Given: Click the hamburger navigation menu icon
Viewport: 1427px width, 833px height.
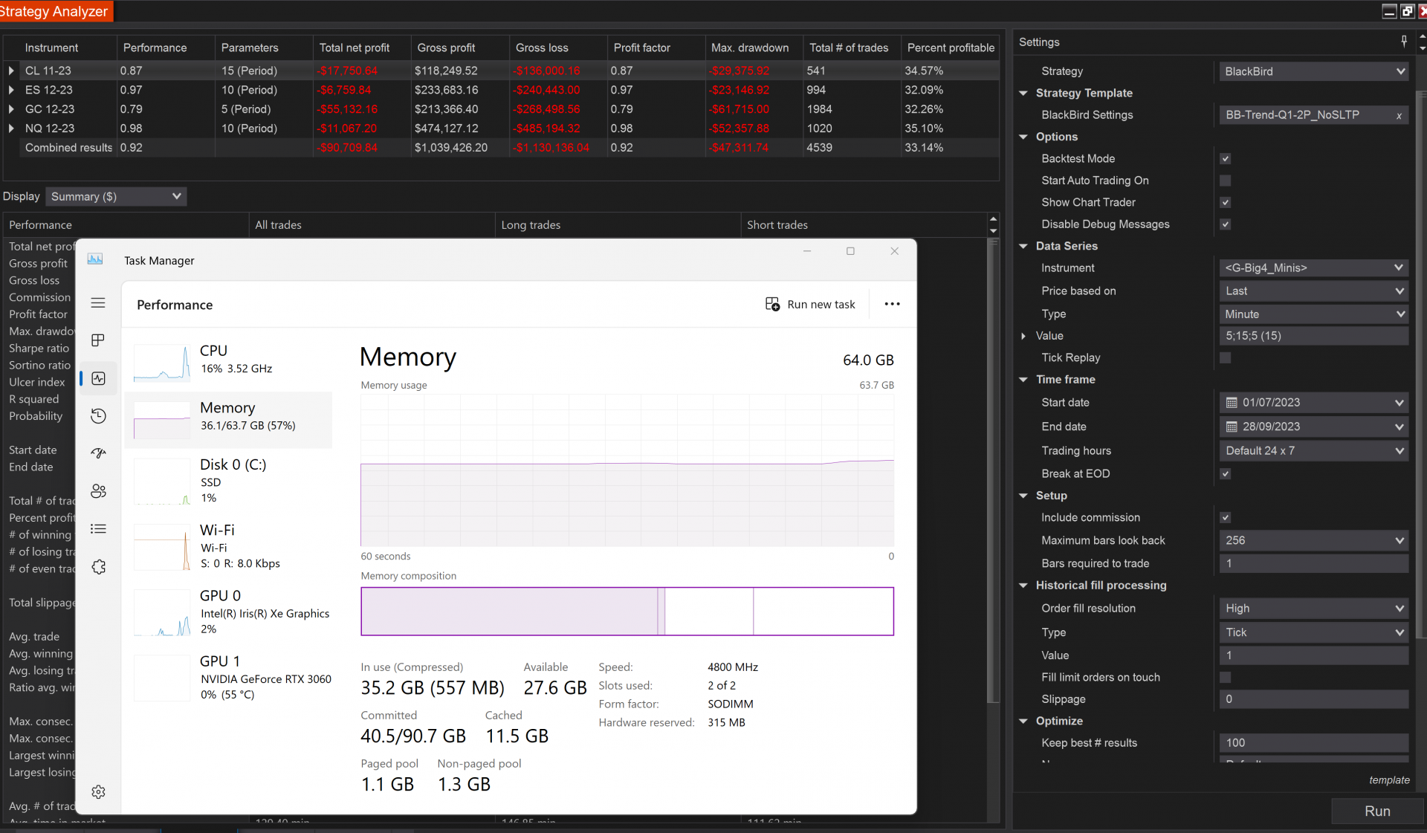Looking at the screenshot, I should [x=98, y=303].
